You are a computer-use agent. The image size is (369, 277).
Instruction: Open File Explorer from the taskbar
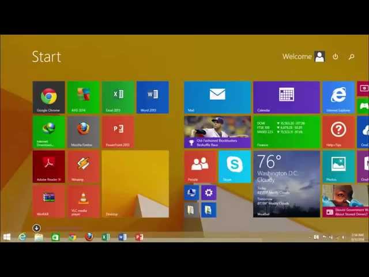tap(39, 237)
